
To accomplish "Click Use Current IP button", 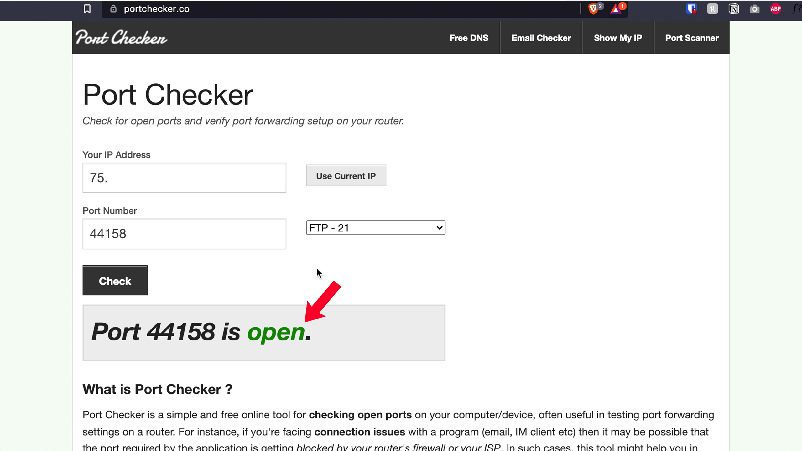I will click(x=346, y=176).
